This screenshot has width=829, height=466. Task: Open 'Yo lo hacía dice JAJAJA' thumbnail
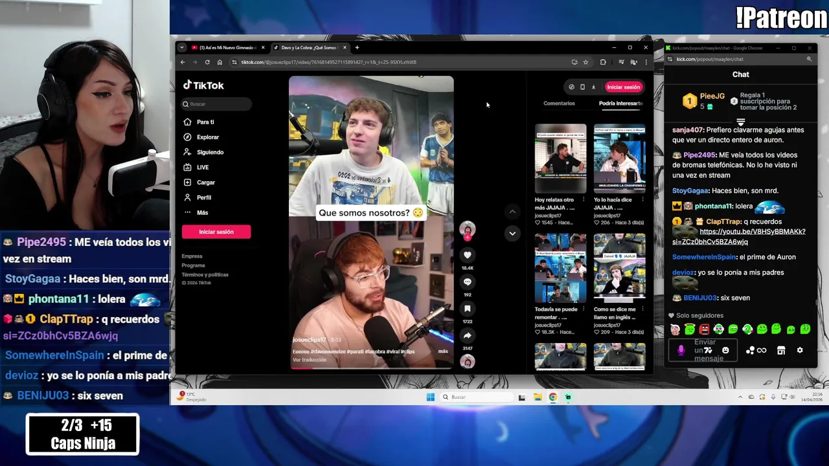(619, 158)
